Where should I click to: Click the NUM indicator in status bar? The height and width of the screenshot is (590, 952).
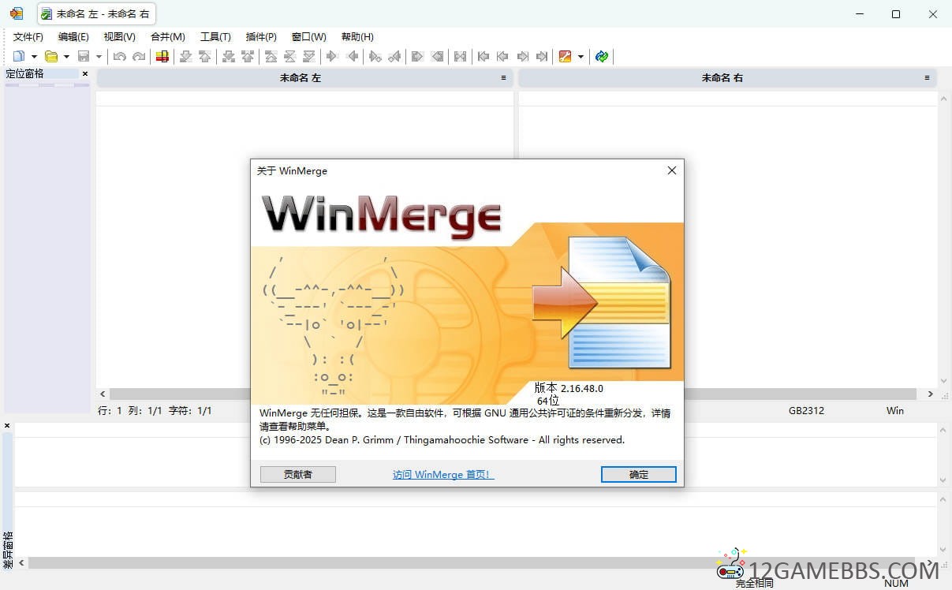[x=897, y=584]
